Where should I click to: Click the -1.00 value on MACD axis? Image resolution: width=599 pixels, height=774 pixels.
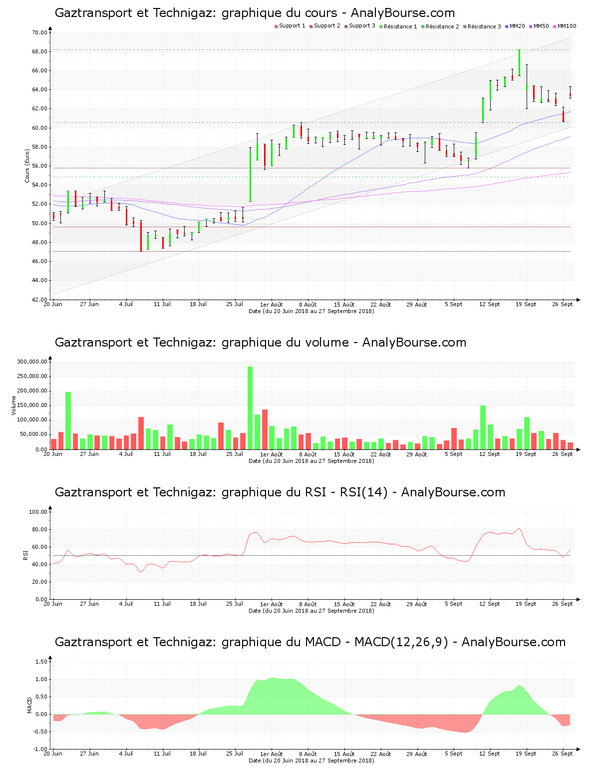tap(40, 749)
